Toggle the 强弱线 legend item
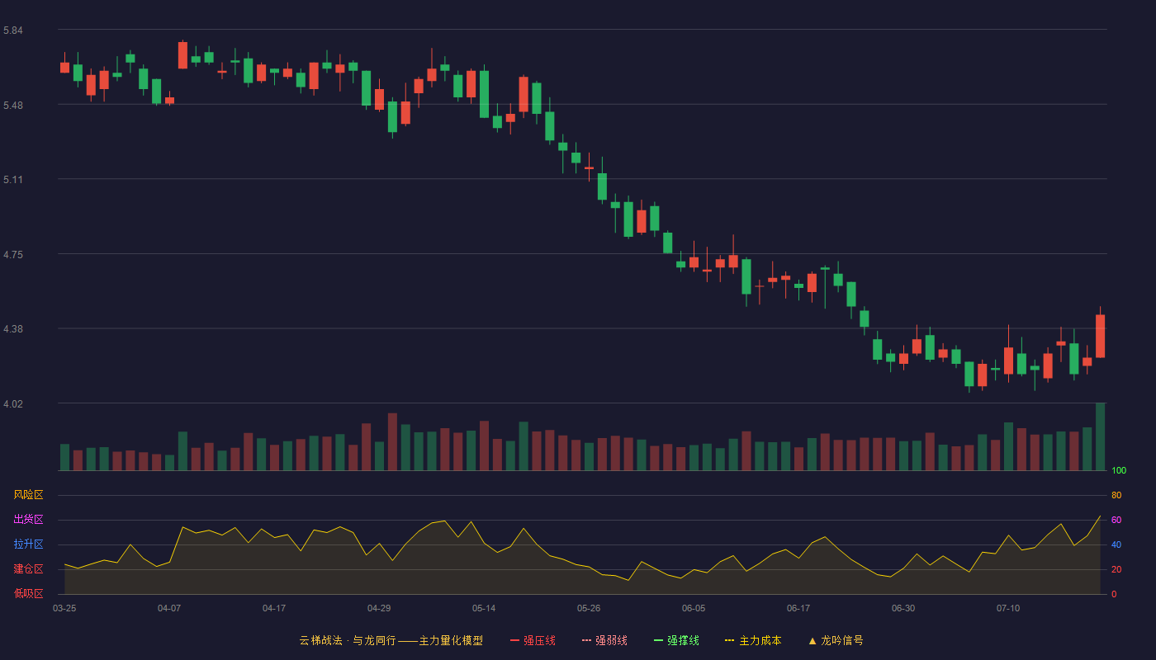Viewport: 1156px width, 660px height. pyautogui.click(x=604, y=640)
